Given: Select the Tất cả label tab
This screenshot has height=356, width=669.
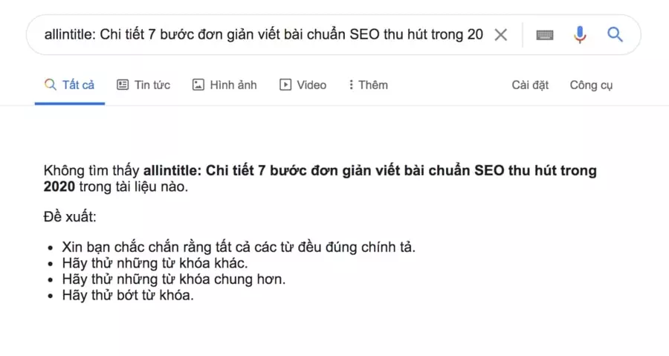Looking at the screenshot, I should (78, 85).
